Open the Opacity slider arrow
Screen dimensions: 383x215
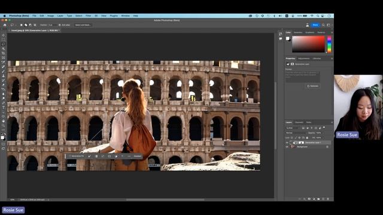[x=323, y=133]
